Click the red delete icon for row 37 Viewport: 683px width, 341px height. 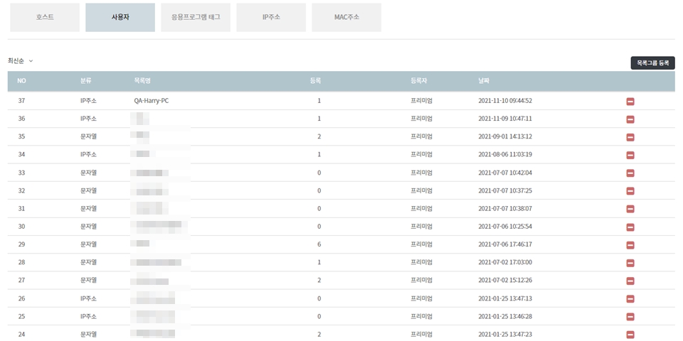click(x=630, y=102)
